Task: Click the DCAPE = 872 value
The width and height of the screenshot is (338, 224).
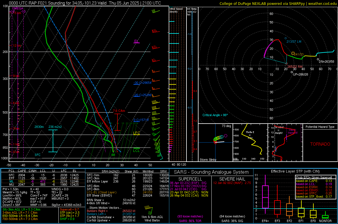Action: [12, 202]
